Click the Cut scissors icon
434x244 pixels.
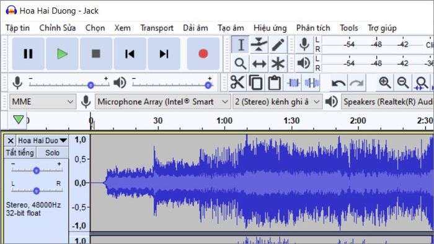(237, 82)
